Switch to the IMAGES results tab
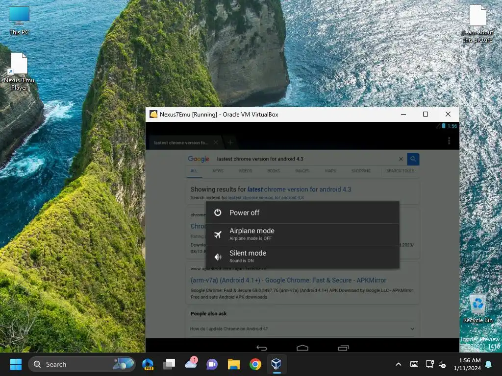 click(x=302, y=171)
